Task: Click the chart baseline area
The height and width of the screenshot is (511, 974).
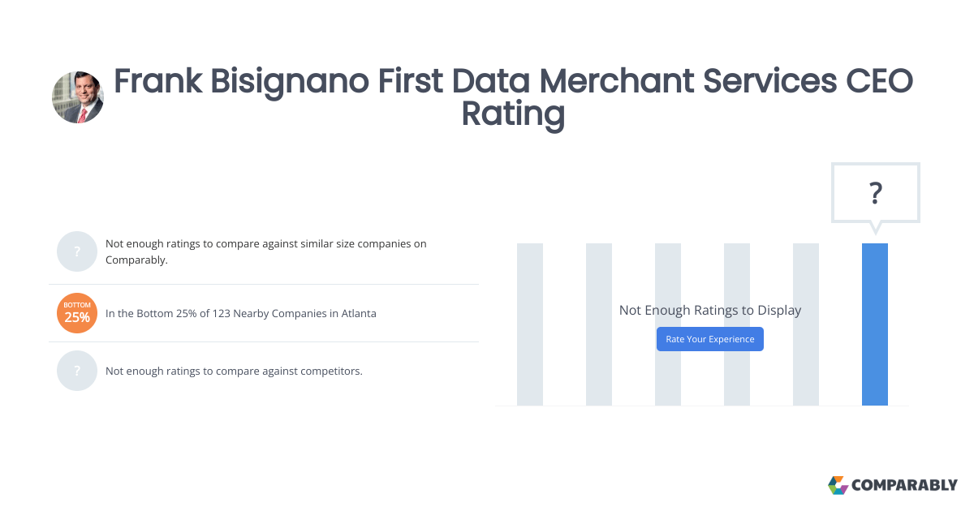Action: [x=702, y=406]
